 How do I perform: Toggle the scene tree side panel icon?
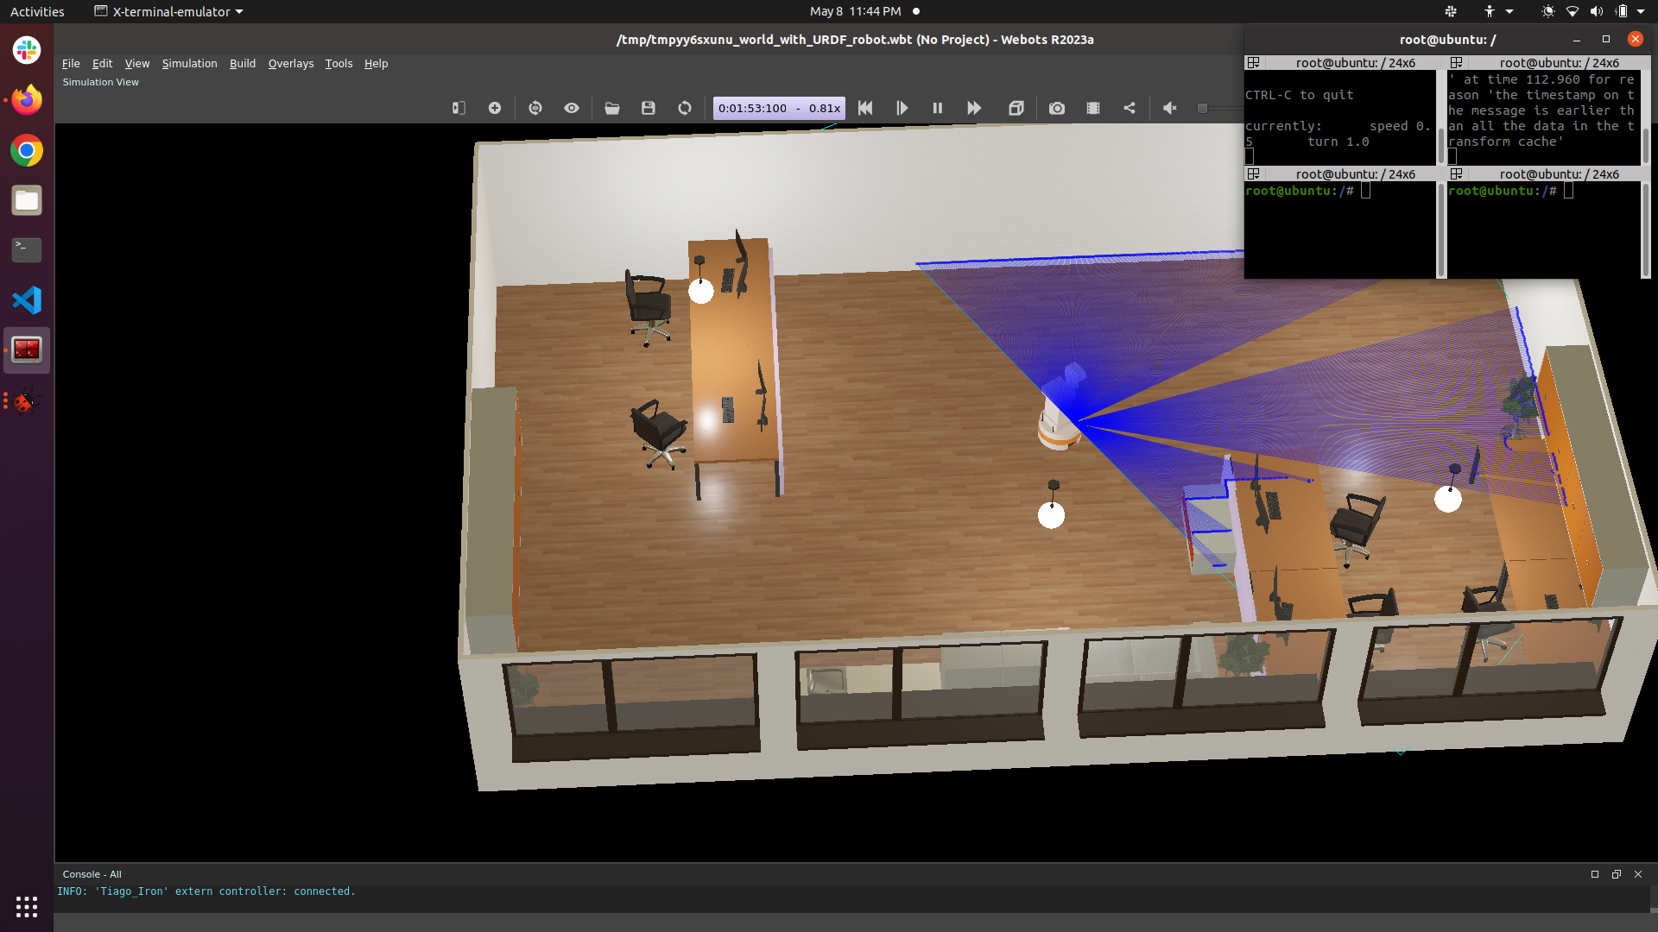(x=459, y=108)
